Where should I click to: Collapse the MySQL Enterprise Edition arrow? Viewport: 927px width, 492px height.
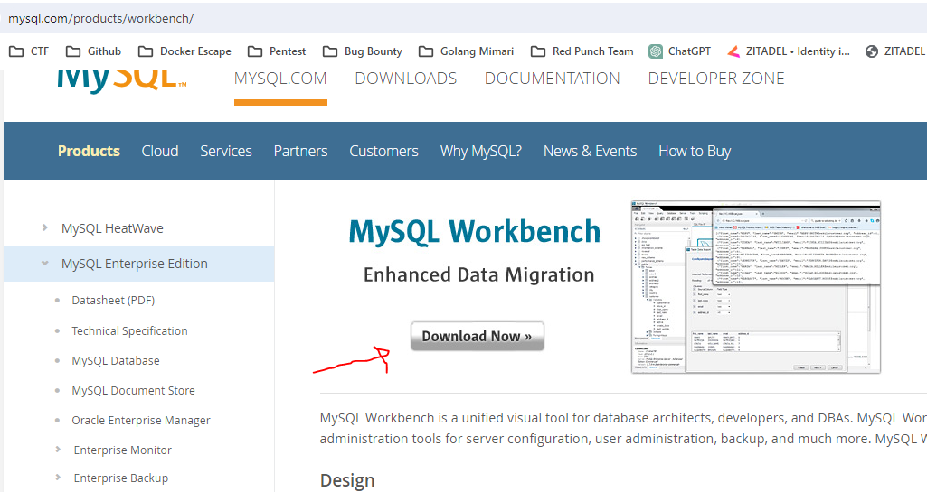45,263
